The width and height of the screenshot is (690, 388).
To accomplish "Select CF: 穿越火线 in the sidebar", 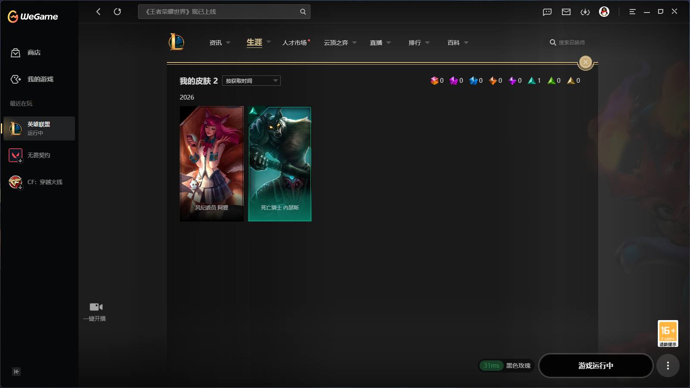I will pyautogui.click(x=39, y=182).
